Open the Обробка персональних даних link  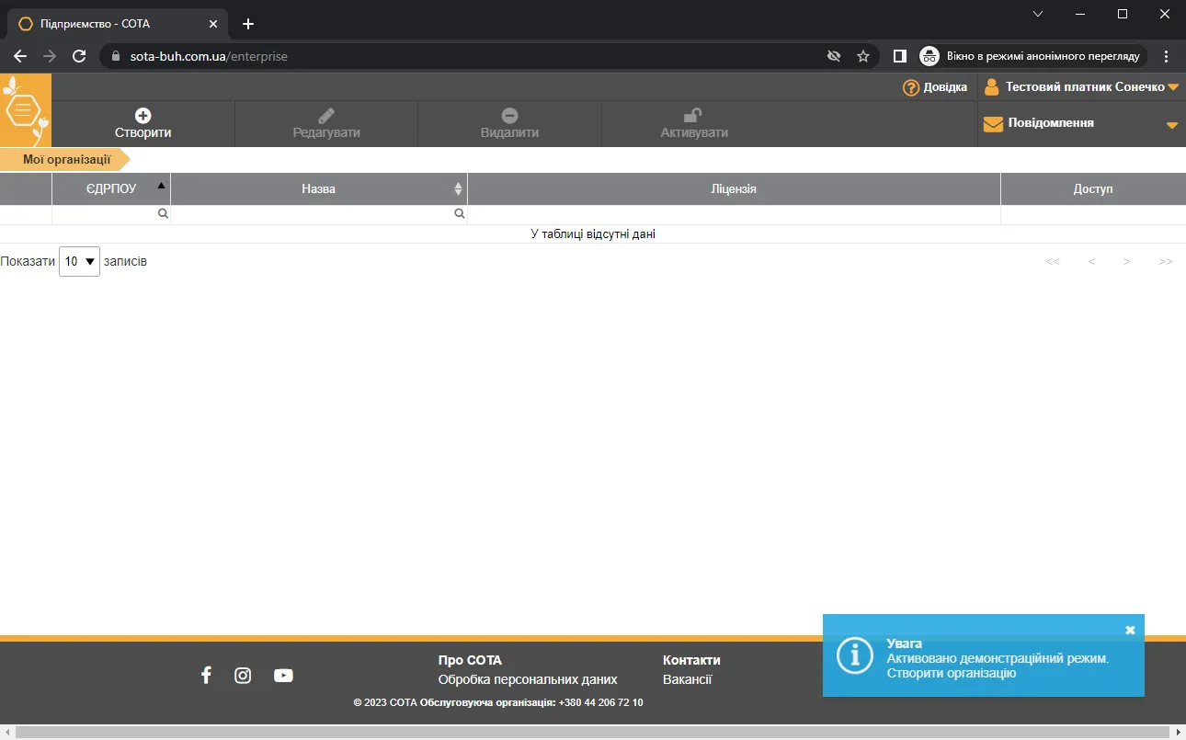pos(528,679)
